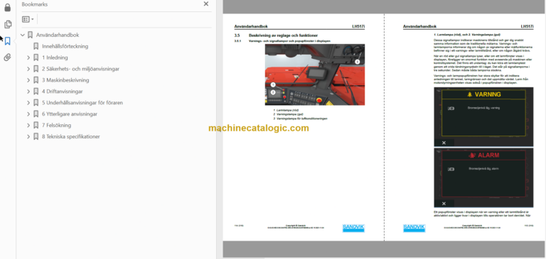546x259 pixels.
Task: Navigate to 4 Driftanvisningar bookmark
Action: point(63,92)
